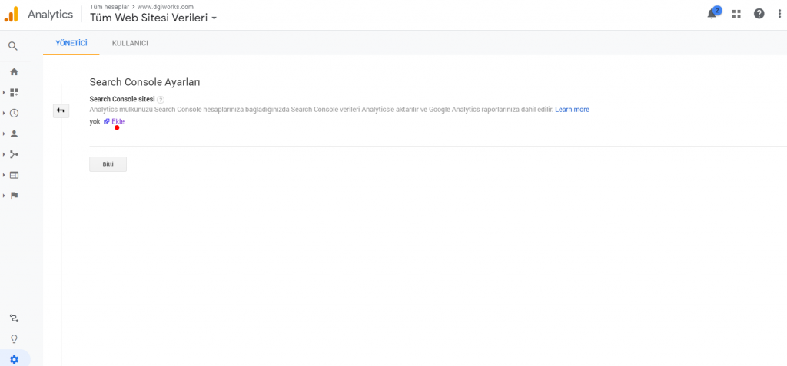Viewport: 787px width, 366px height.
Task: Open Customization dashboard icon in sidebar
Action: (14, 92)
